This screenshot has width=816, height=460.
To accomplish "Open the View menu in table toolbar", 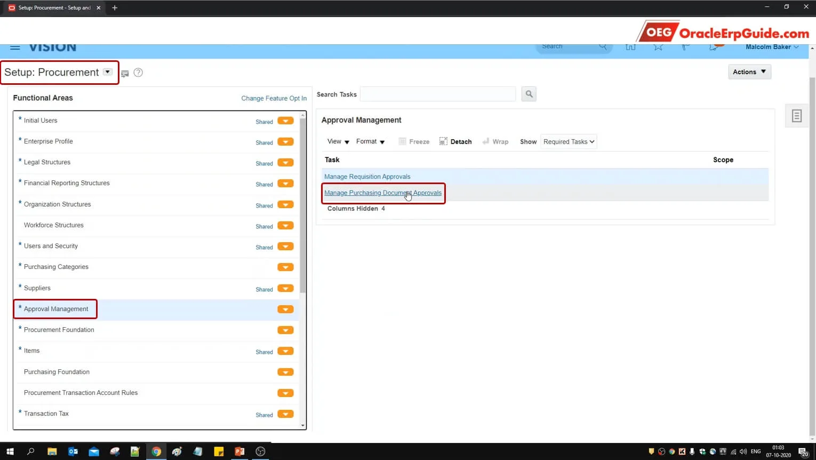I will [338, 141].
